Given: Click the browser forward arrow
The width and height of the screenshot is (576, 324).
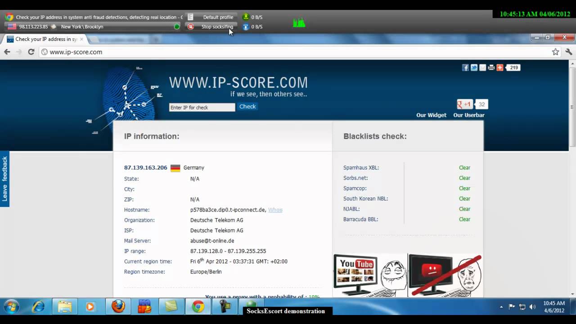Looking at the screenshot, I should (19, 52).
